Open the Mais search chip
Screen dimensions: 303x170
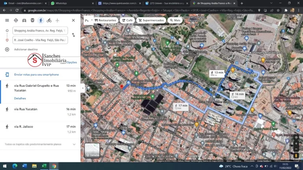175,20
